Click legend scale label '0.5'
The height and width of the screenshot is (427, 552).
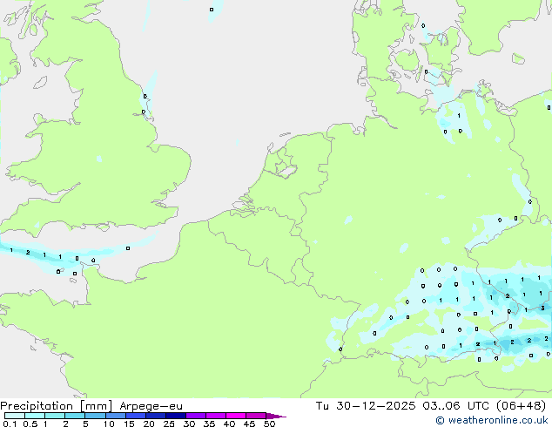pyautogui.click(x=30, y=424)
